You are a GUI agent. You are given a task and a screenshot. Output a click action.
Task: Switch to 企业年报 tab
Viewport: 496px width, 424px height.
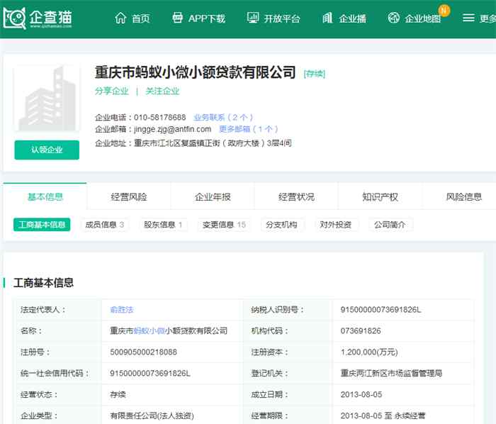[x=213, y=197]
